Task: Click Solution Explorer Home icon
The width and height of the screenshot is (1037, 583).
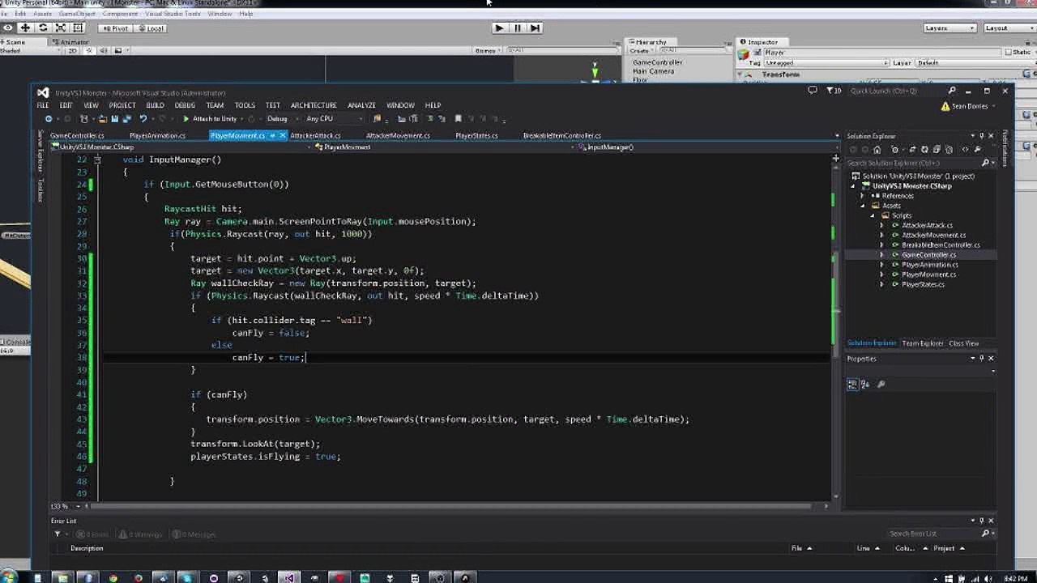Action: 877,150
